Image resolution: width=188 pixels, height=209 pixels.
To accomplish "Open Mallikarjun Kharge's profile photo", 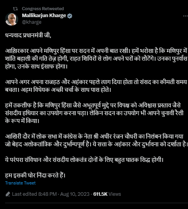I will coord(12,19).
